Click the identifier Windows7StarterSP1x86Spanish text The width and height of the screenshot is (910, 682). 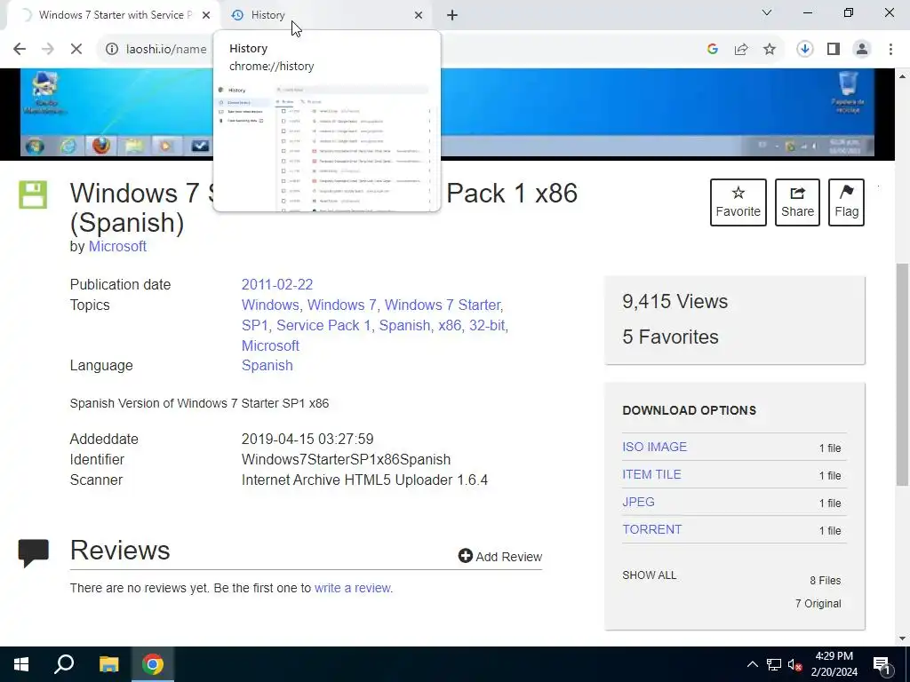pos(346,459)
